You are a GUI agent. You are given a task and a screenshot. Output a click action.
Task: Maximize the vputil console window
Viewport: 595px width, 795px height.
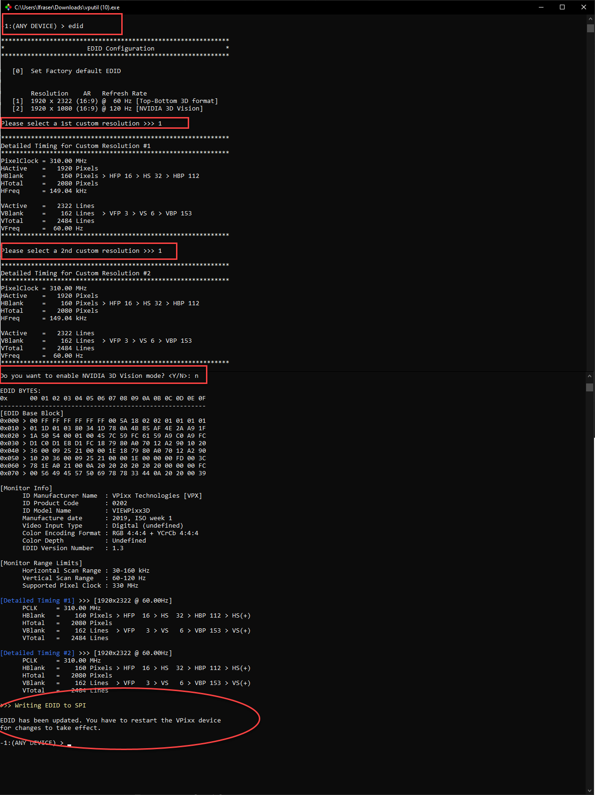pos(562,7)
